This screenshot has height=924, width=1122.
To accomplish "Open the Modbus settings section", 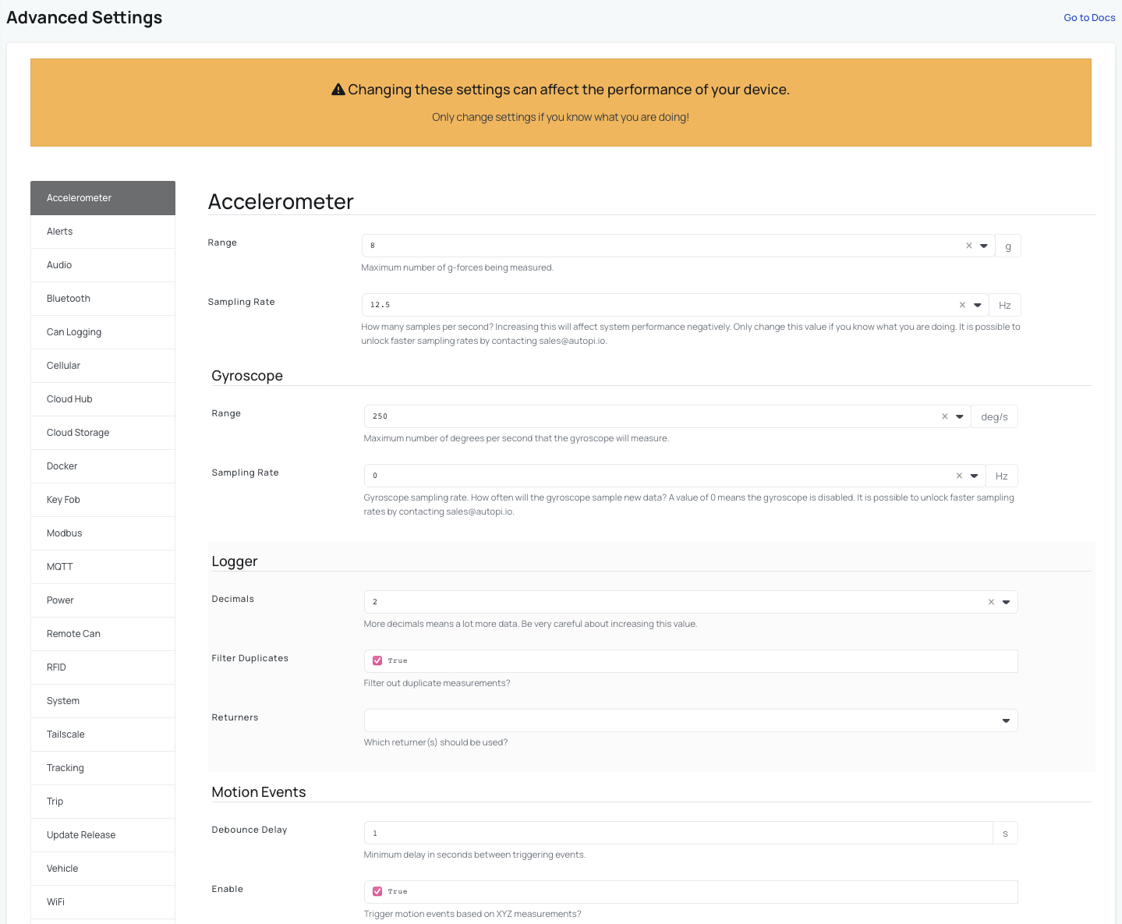I will (x=103, y=533).
